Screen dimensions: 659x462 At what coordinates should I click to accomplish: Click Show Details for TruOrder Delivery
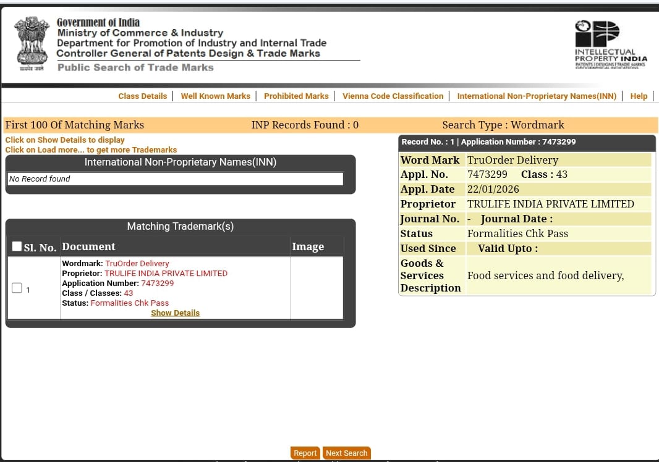[175, 313]
